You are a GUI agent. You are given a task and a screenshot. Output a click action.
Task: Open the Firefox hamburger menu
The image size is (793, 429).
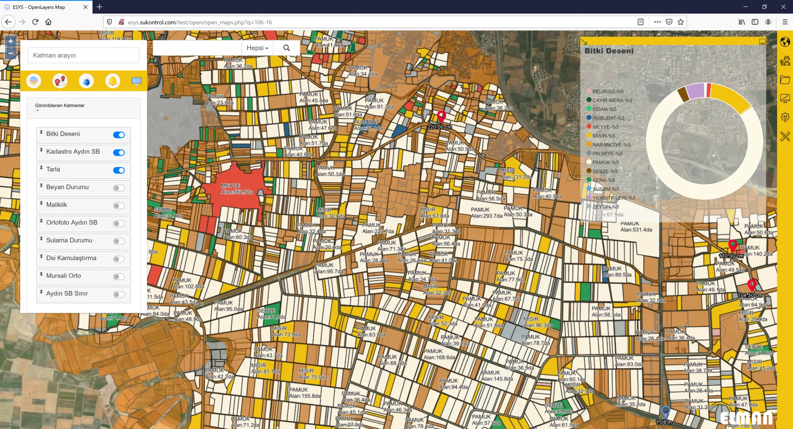pyautogui.click(x=785, y=22)
